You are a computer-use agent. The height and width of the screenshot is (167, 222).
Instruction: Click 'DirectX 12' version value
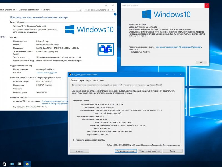pyautogui.click(x=104, y=134)
